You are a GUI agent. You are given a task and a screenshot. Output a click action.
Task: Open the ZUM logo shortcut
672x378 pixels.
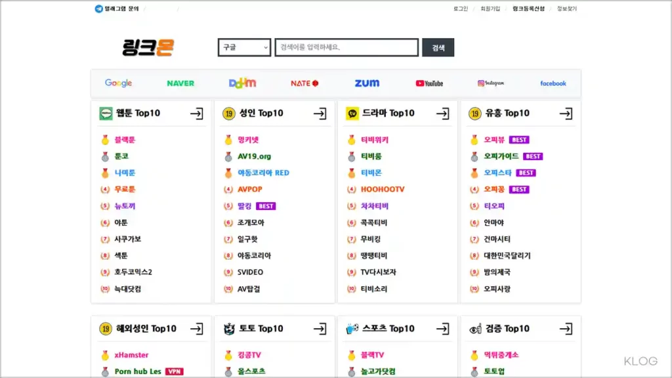click(367, 83)
